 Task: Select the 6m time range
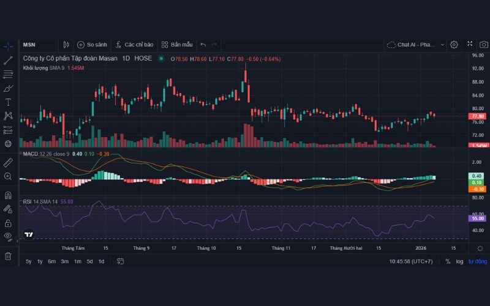(x=52, y=261)
